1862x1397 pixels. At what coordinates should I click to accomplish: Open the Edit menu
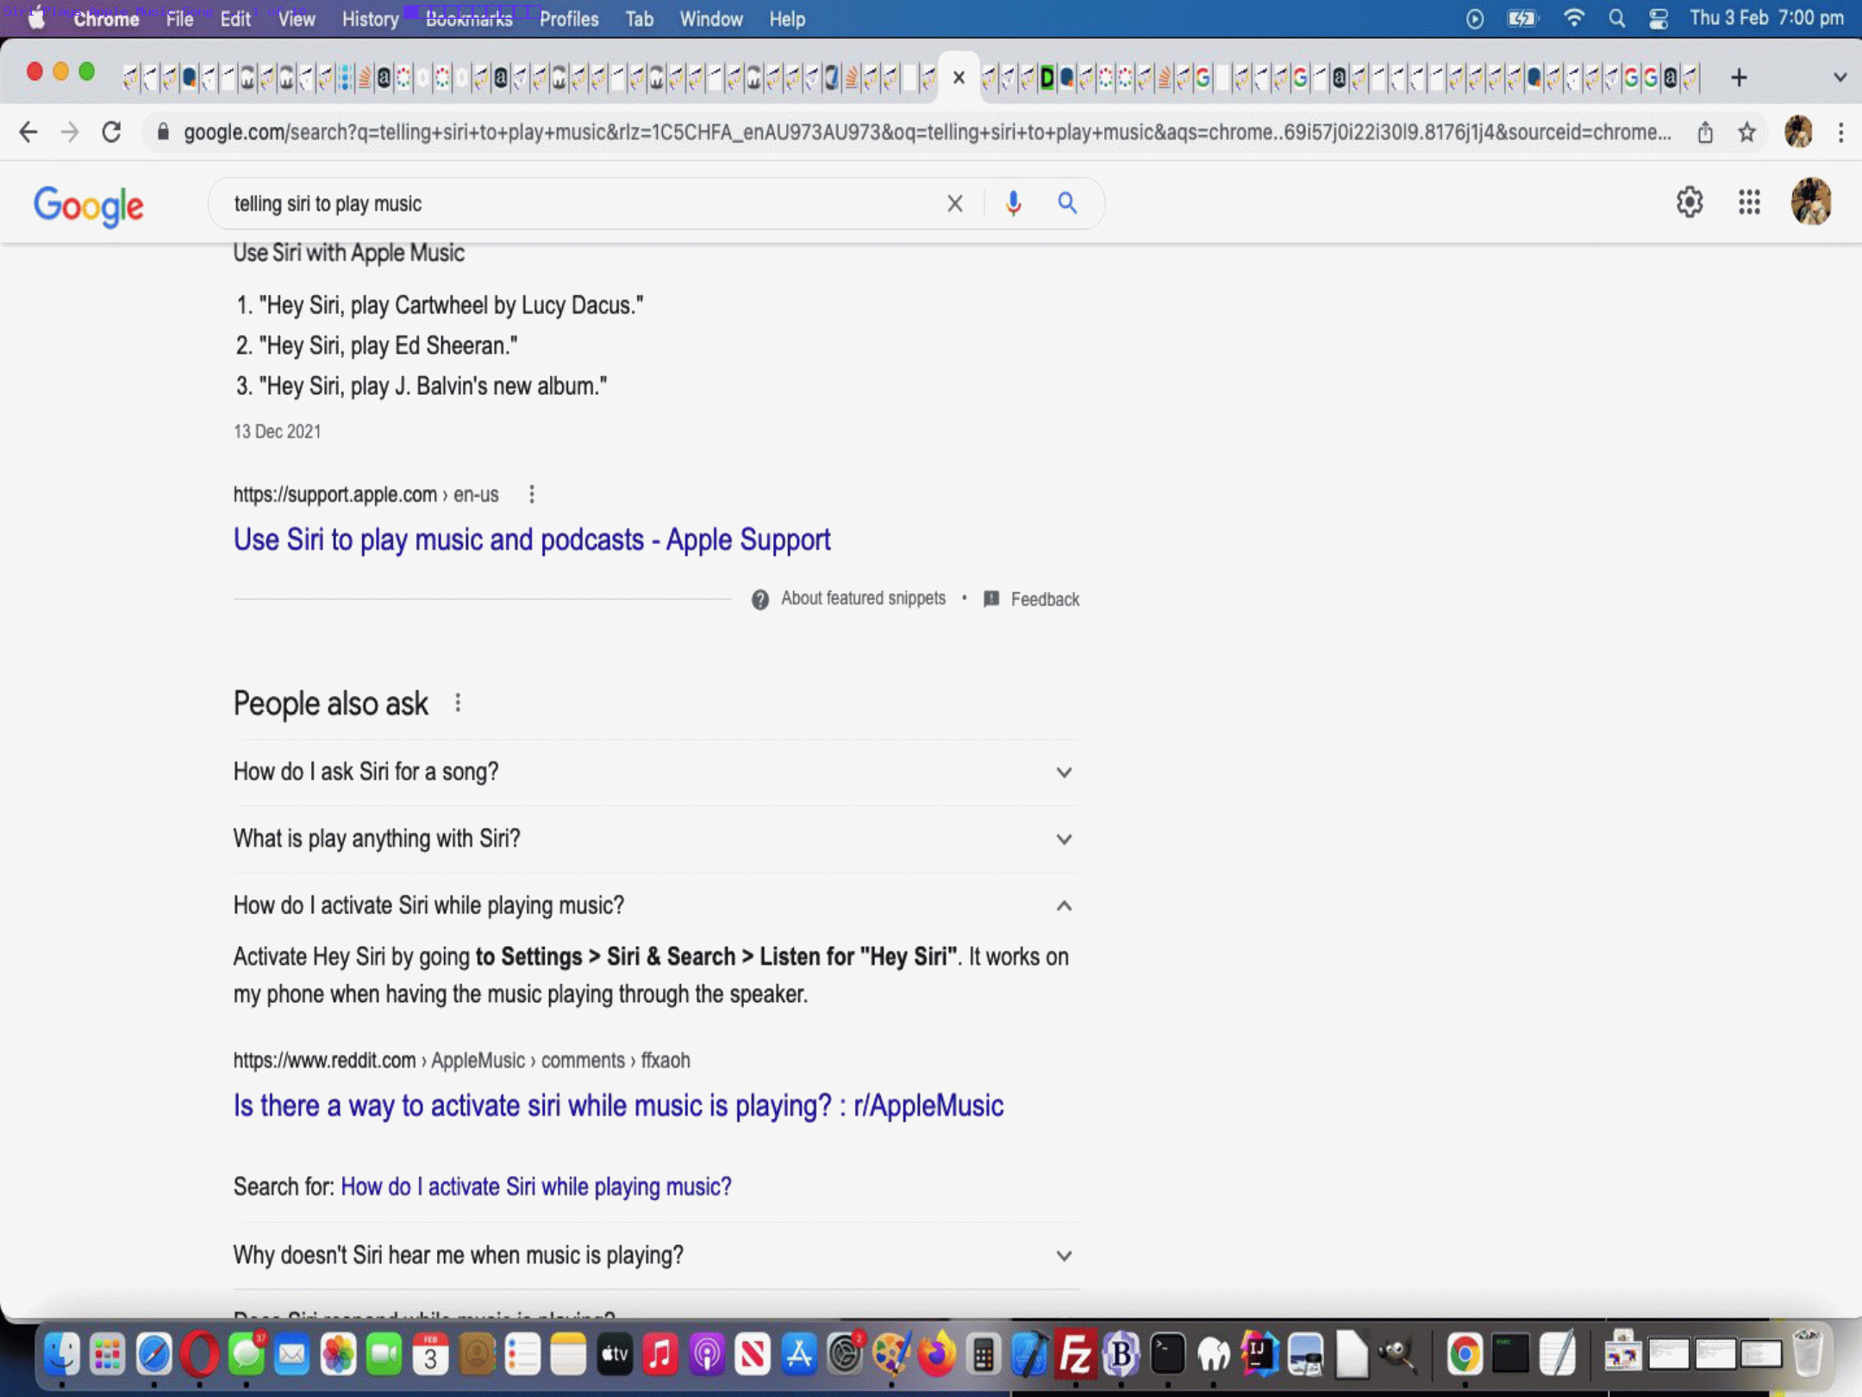tap(234, 19)
